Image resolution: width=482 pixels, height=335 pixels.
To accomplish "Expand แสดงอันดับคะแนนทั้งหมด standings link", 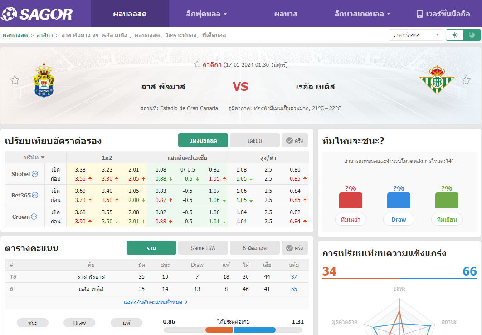I will click(156, 302).
